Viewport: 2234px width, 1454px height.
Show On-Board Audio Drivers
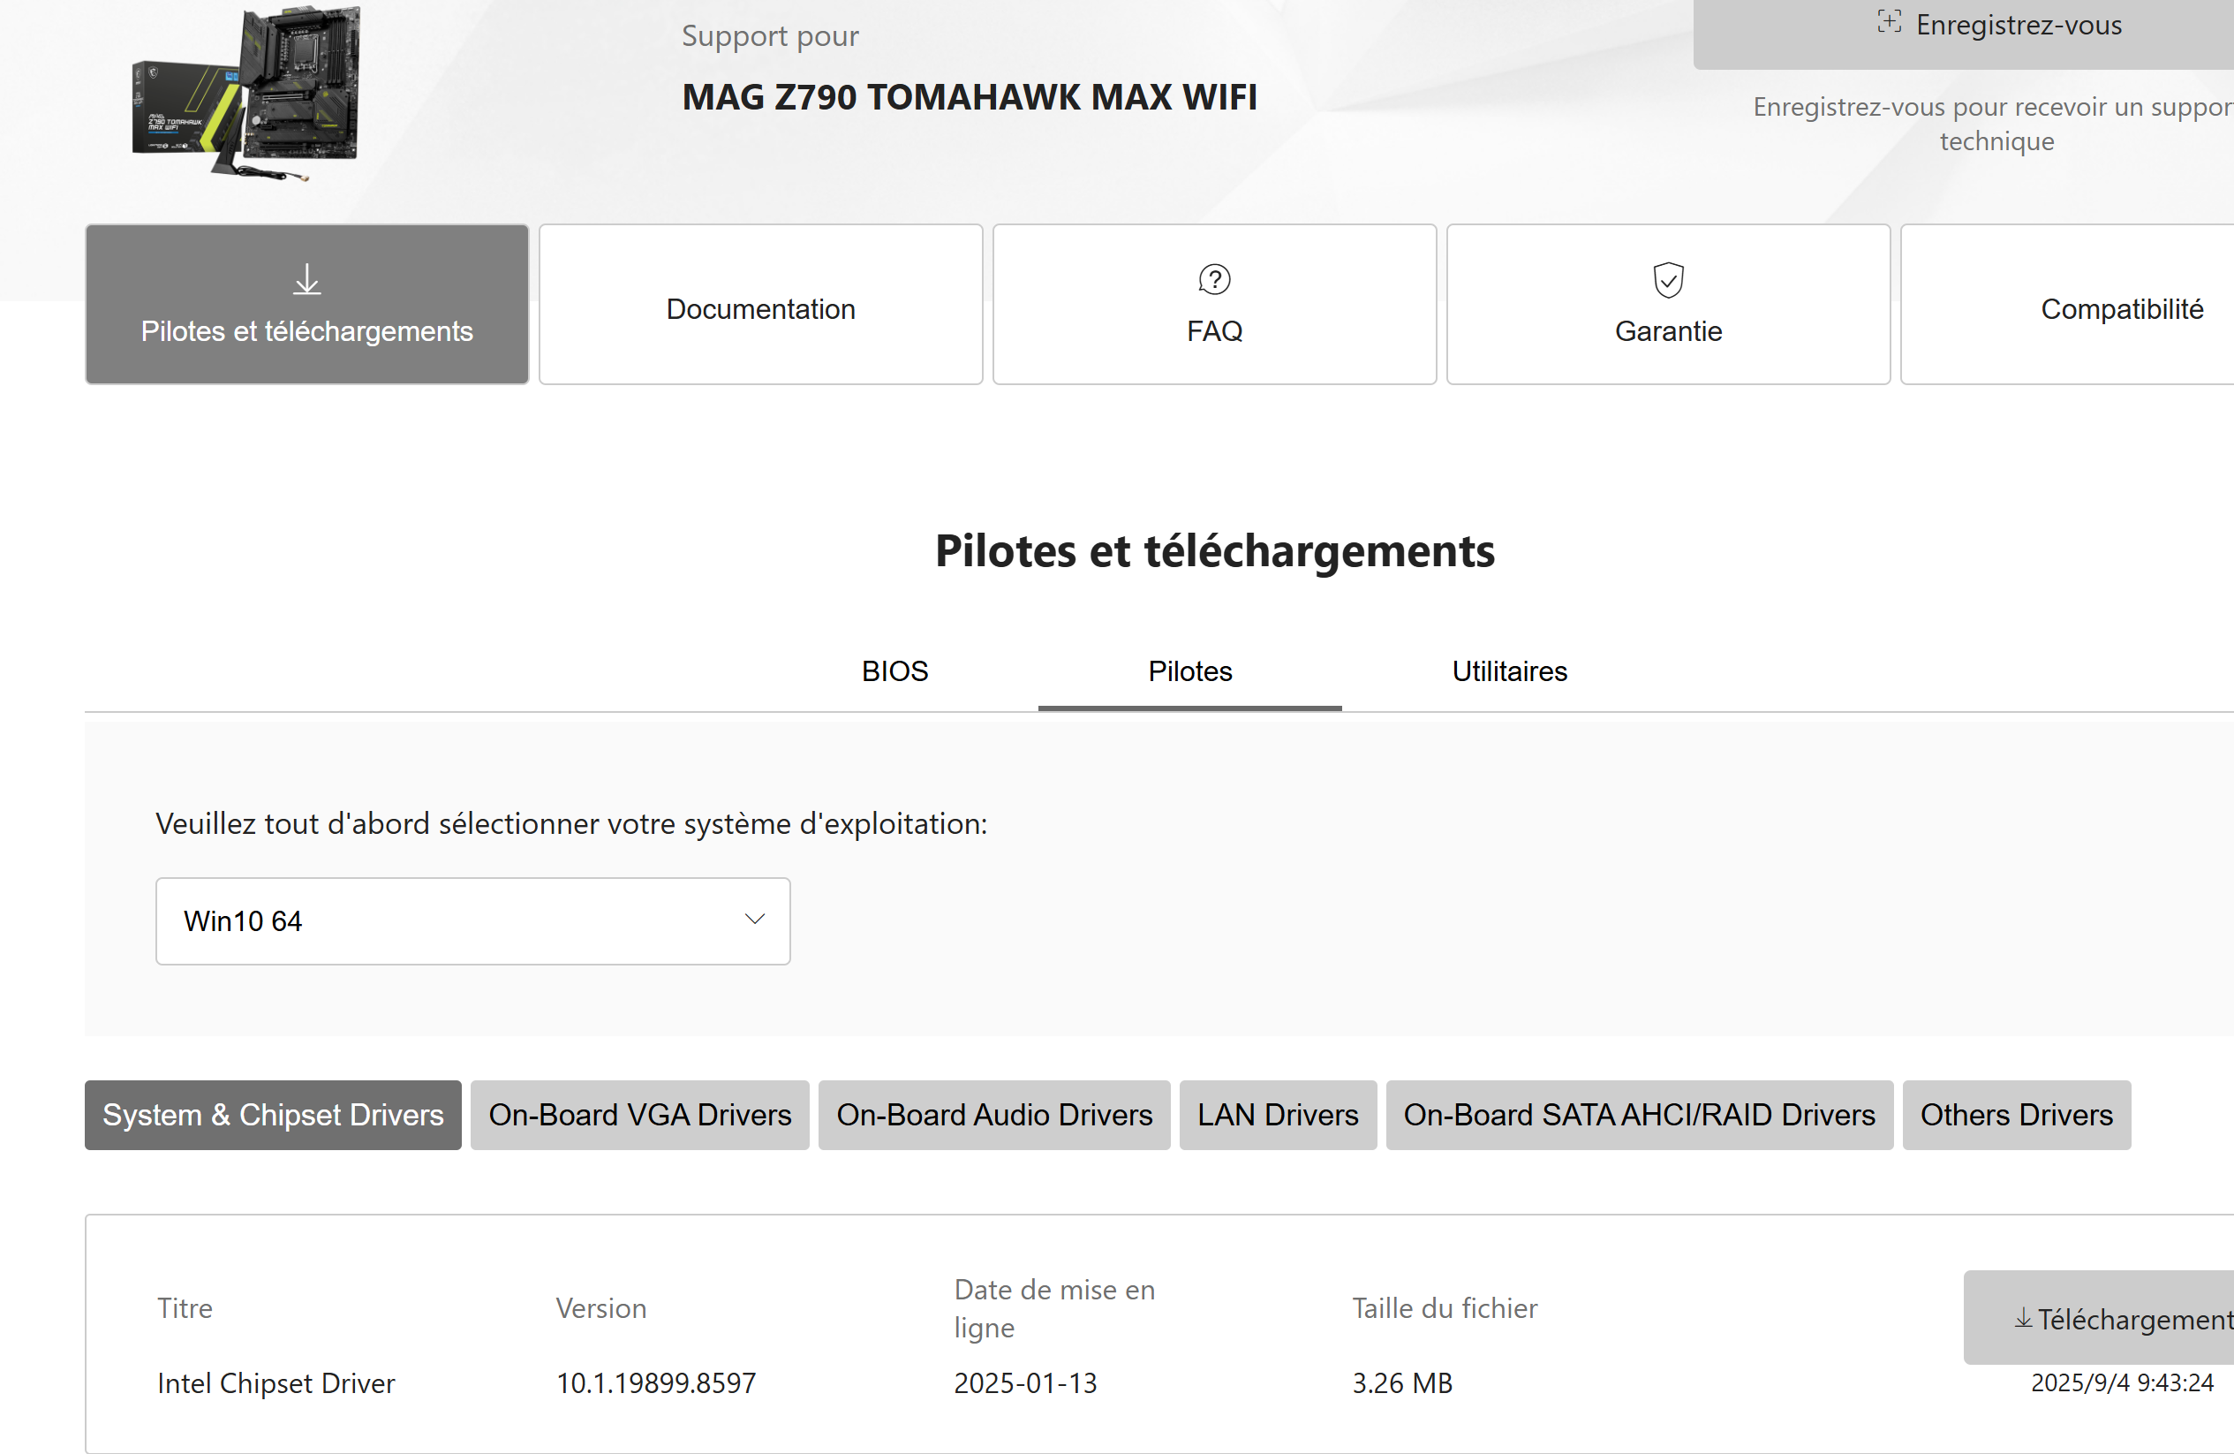coord(994,1115)
